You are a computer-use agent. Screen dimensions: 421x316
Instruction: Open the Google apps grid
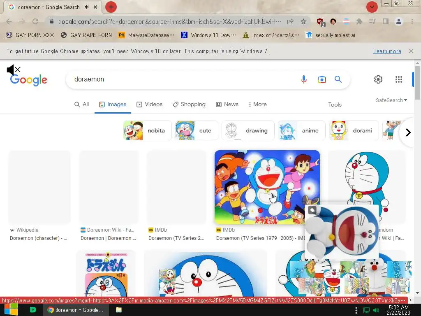399,79
